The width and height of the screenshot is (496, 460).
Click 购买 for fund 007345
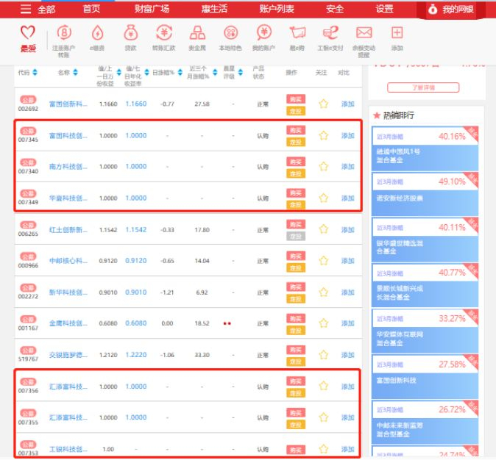point(296,130)
